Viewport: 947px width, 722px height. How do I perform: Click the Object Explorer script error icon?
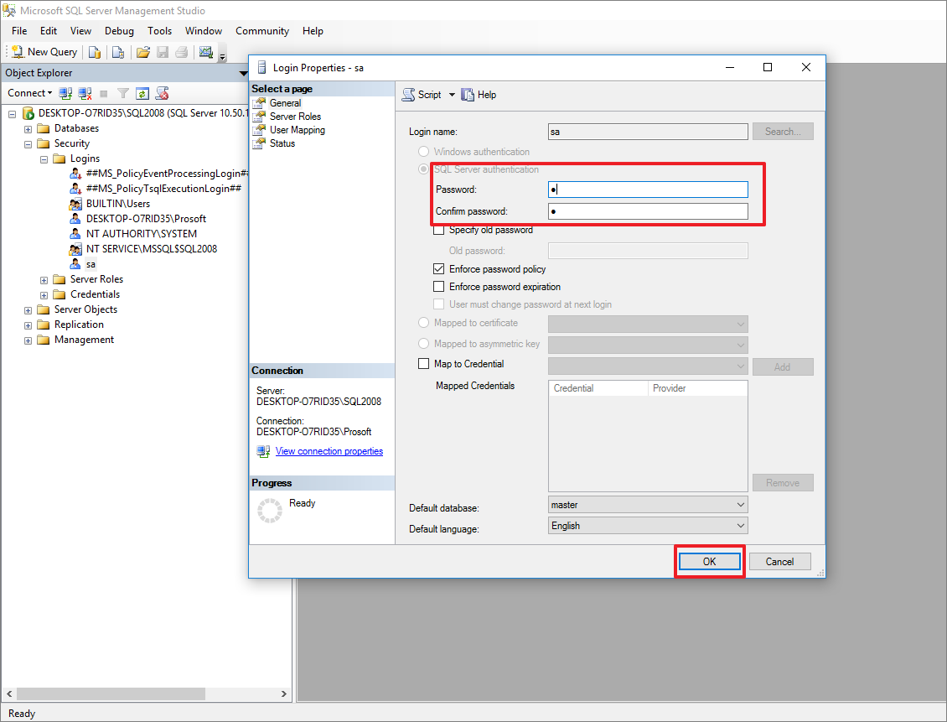[162, 93]
